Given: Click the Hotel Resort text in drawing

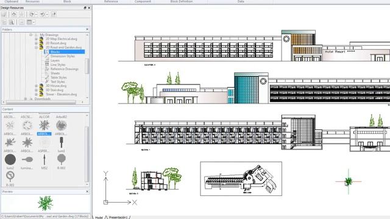Looking at the screenshot, I should point(340,52).
